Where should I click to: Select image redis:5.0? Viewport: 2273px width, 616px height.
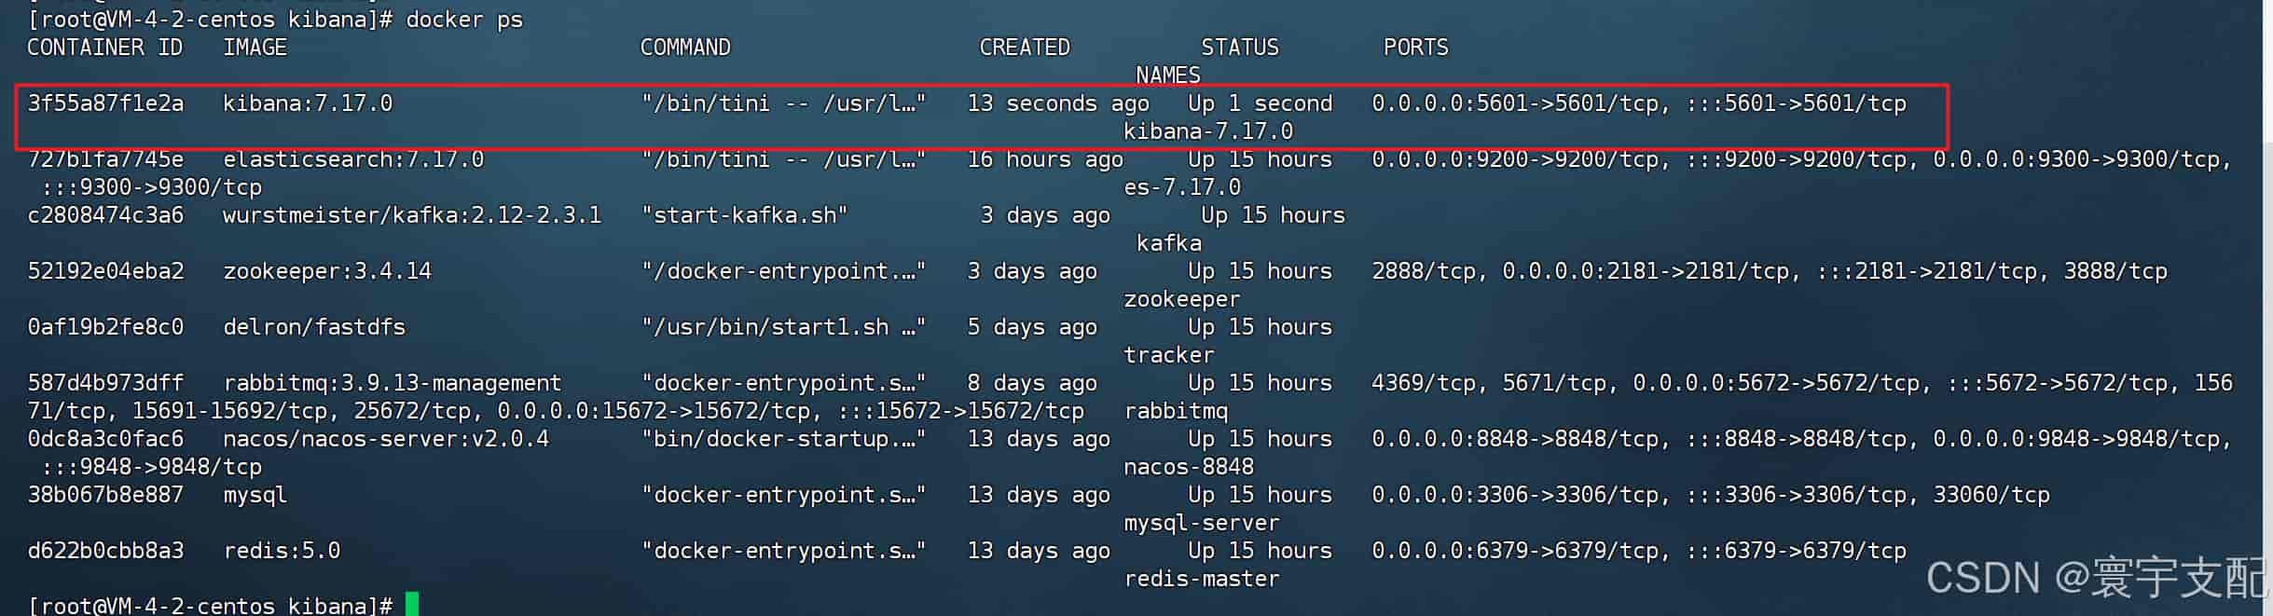point(282,551)
